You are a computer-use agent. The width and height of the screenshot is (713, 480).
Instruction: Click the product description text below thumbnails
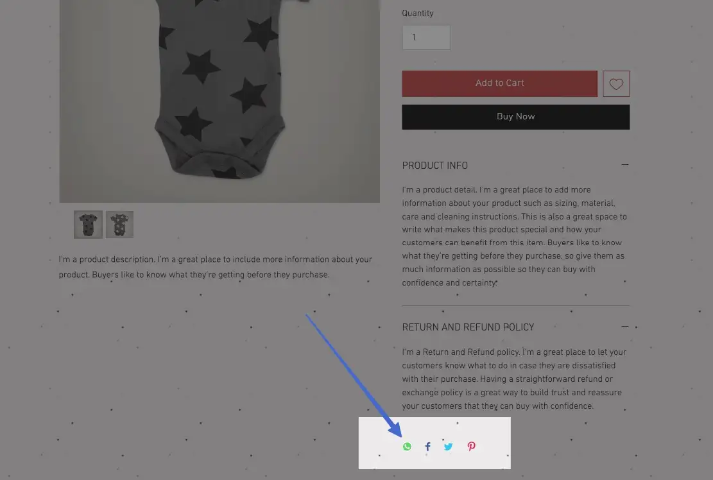(216, 267)
